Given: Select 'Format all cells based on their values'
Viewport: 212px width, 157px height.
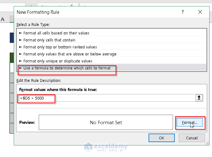Looking at the screenshot, I should (112, 33).
